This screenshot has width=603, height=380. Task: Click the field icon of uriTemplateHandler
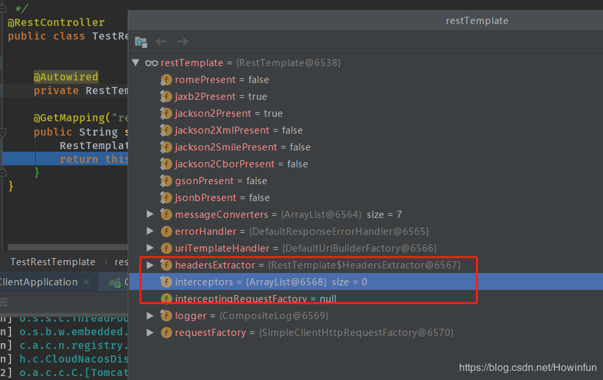(166, 248)
